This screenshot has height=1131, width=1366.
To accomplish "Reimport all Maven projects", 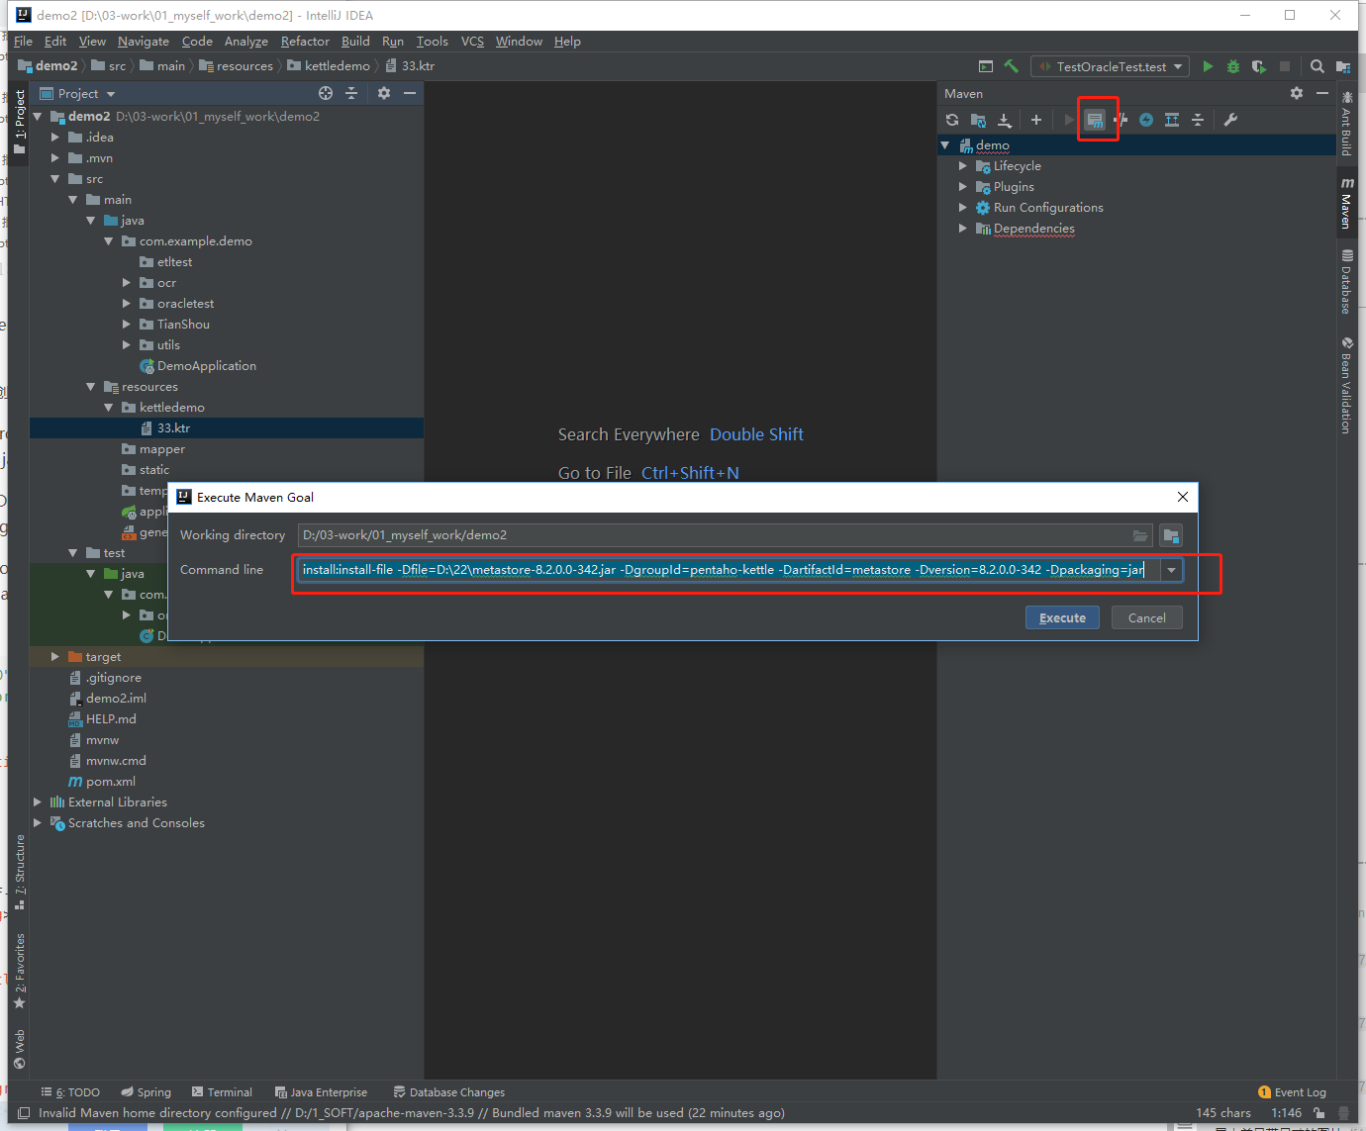I will pos(952,120).
